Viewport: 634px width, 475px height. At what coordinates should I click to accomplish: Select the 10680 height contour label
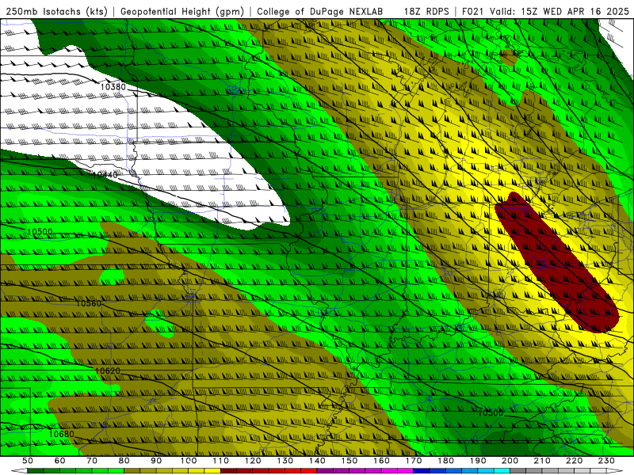[62, 434]
